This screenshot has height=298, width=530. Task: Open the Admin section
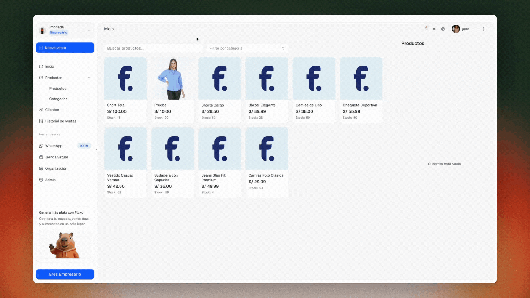tap(50, 180)
